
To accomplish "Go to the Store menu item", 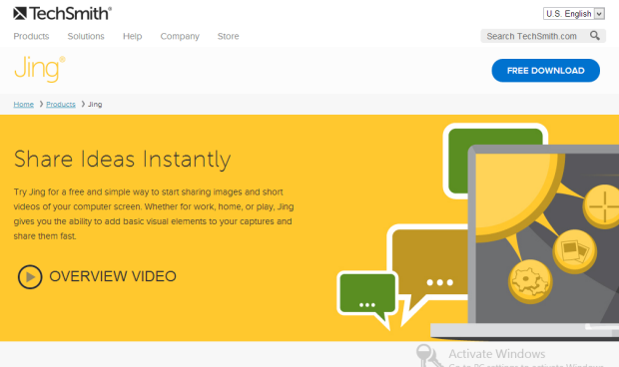I will [229, 36].
